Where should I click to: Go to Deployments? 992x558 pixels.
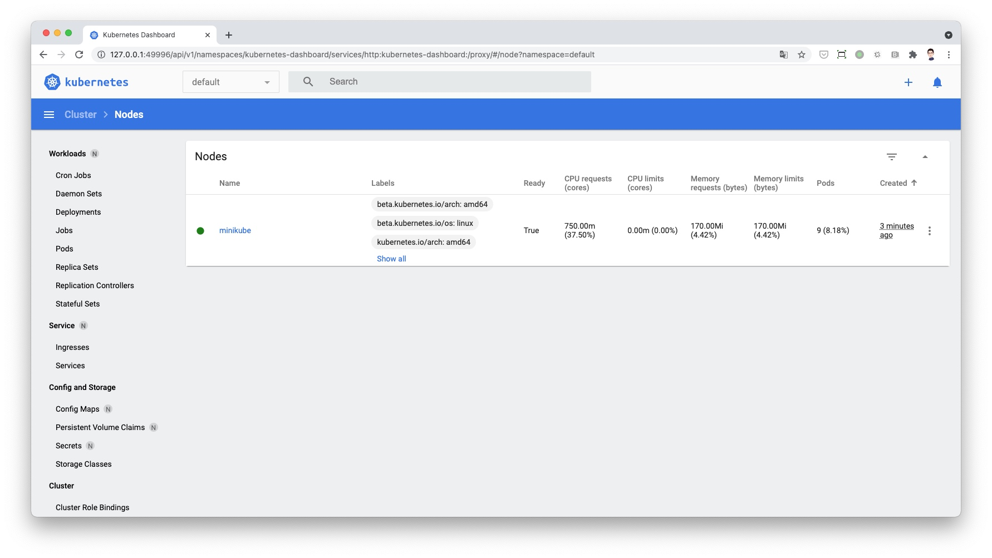[78, 212]
